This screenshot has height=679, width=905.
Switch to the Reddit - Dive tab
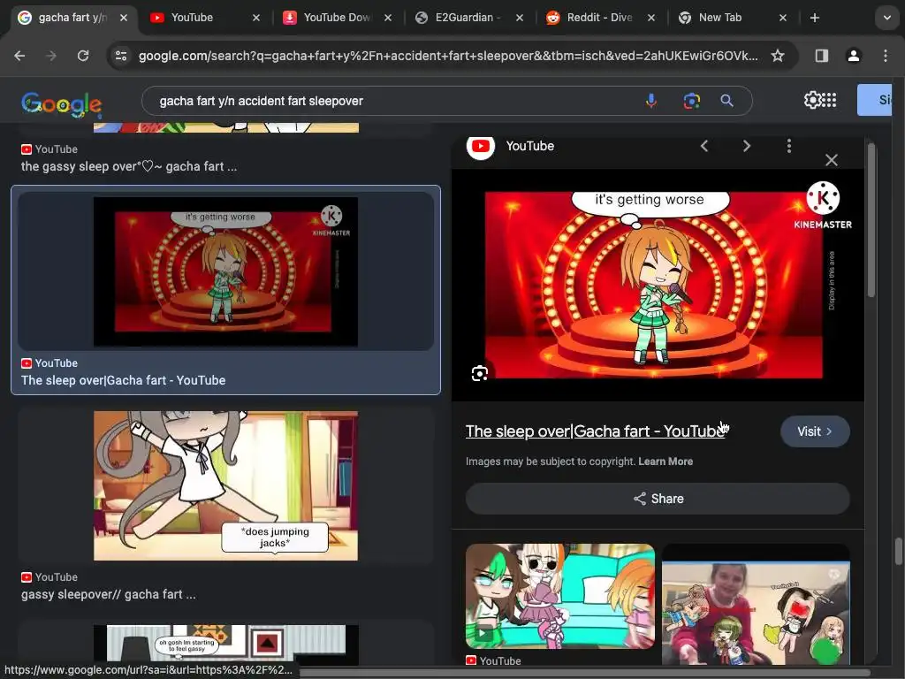tap(599, 18)
